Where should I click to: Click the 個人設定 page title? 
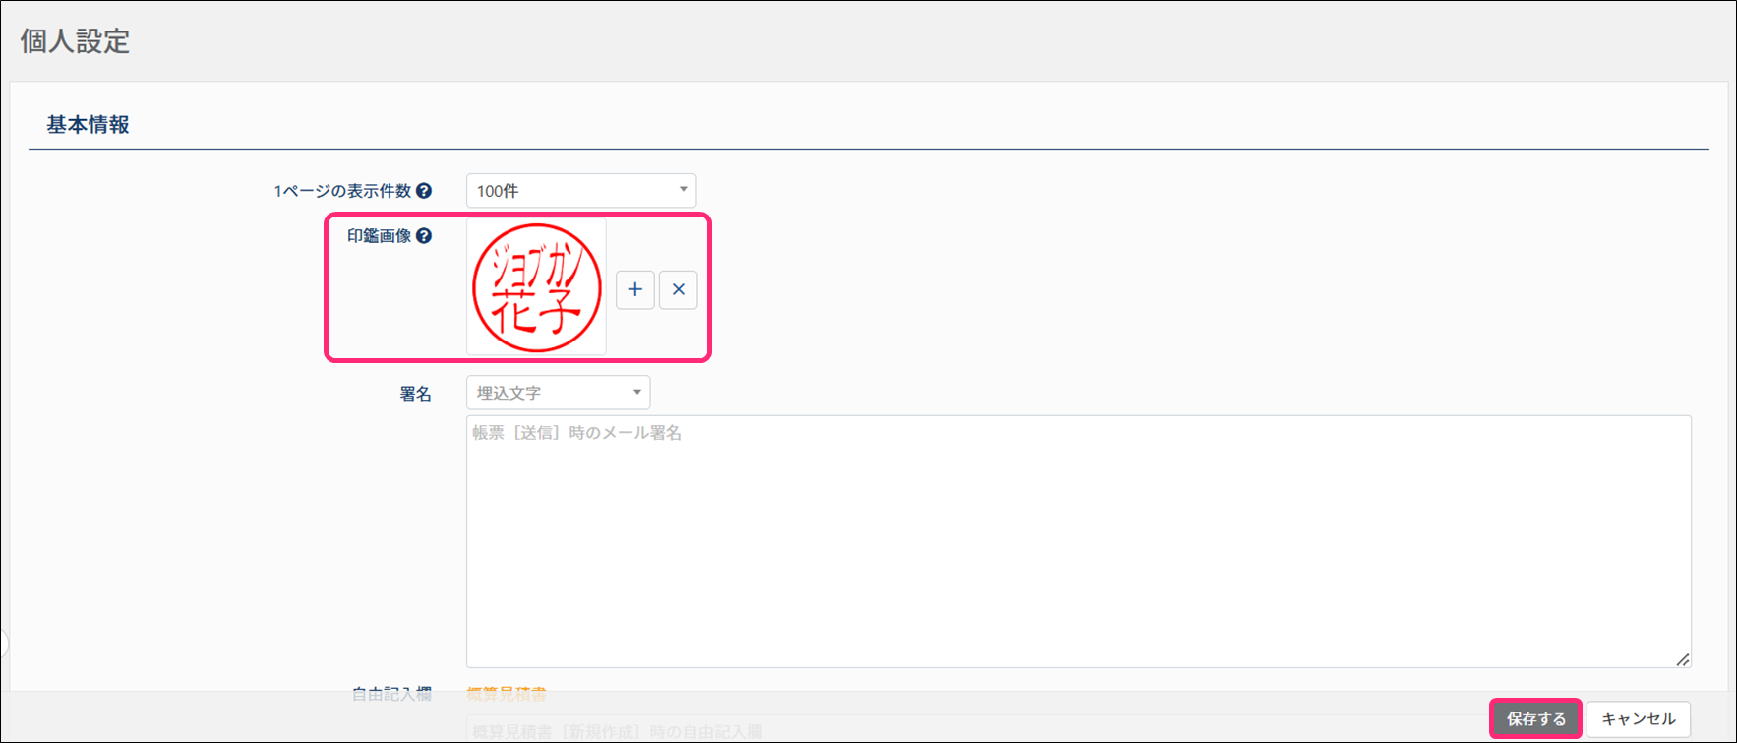click(x=75, y=41)
